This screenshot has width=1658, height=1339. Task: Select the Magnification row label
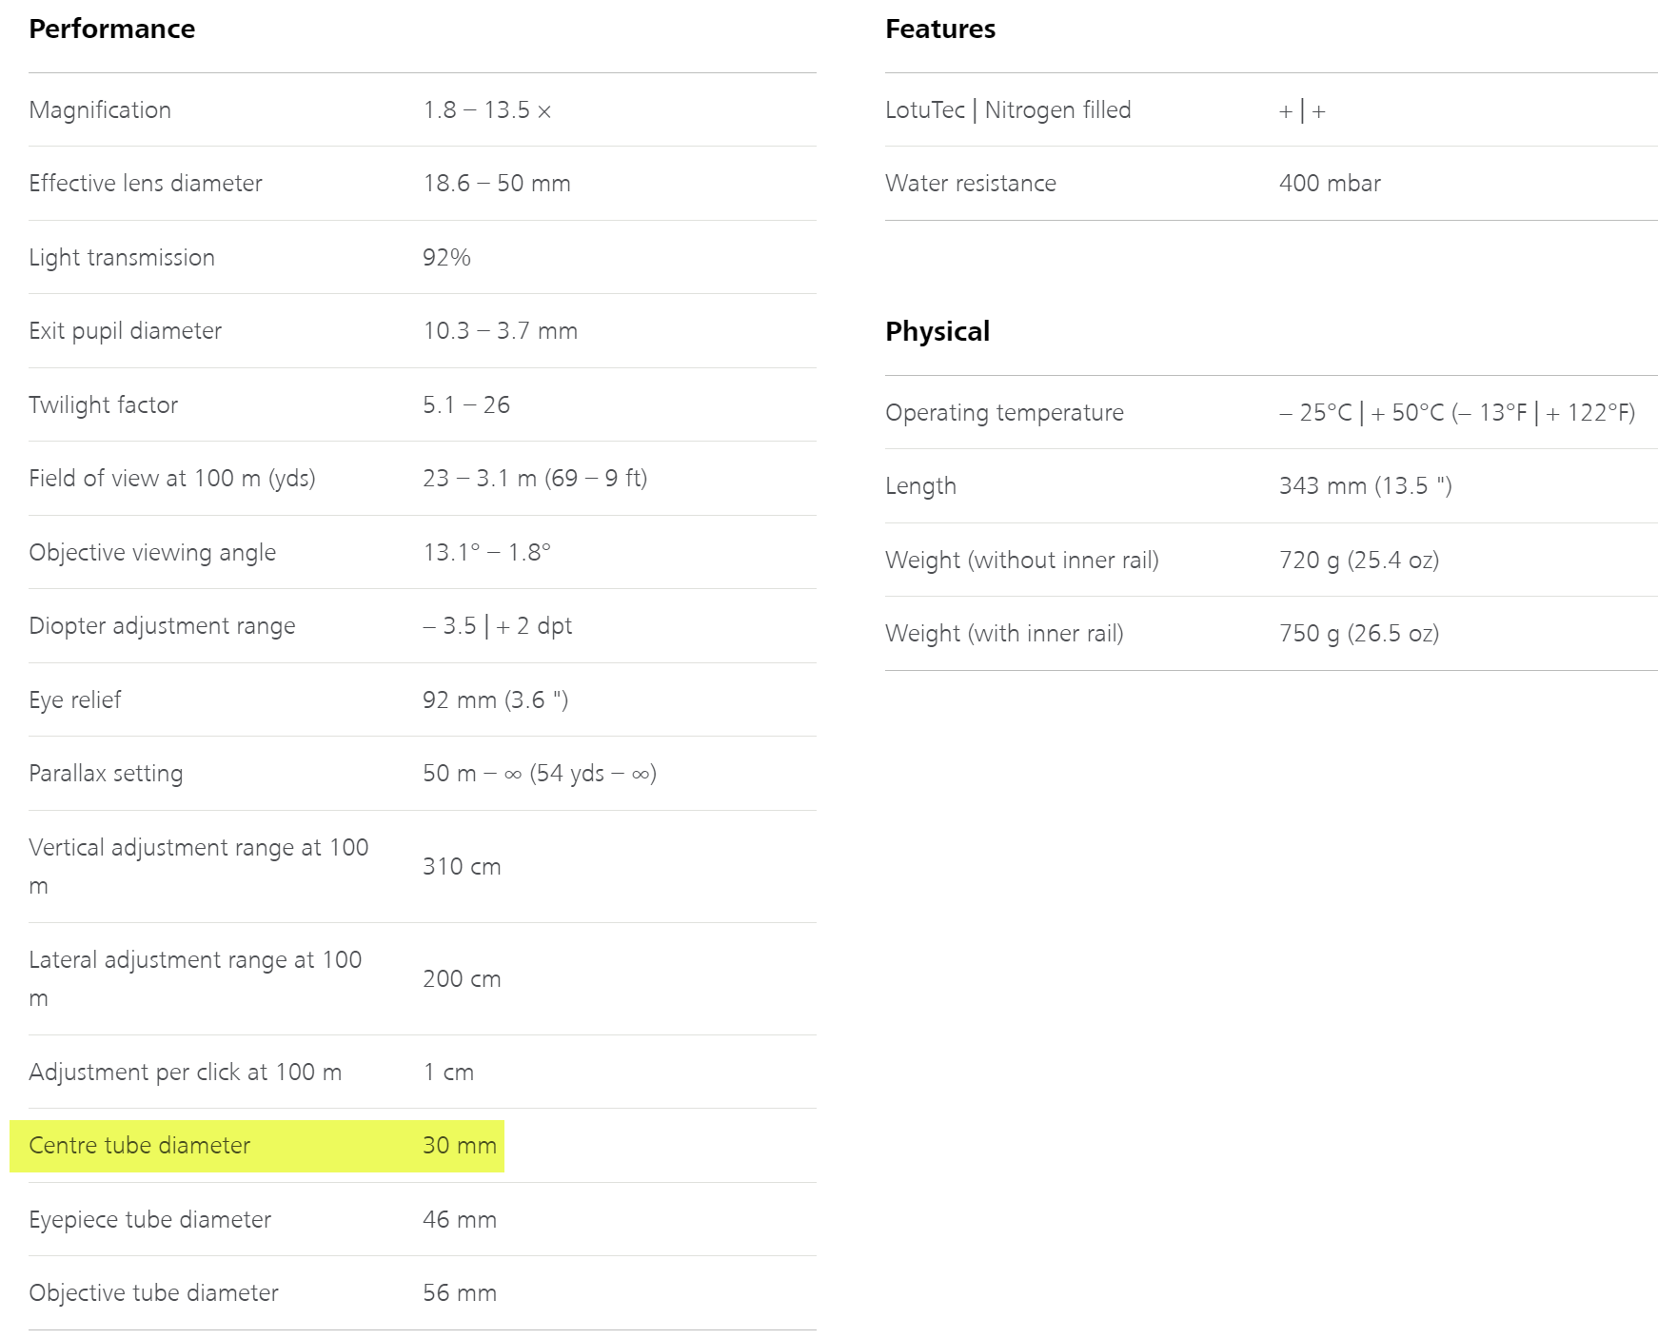click(x=100, y=110)
